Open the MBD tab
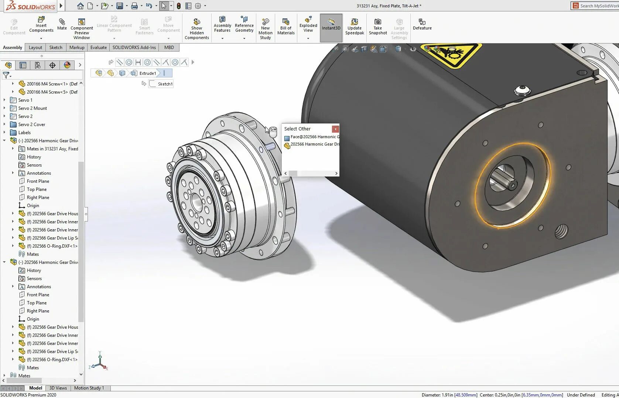The image size is (619, 398). (169, 47)
